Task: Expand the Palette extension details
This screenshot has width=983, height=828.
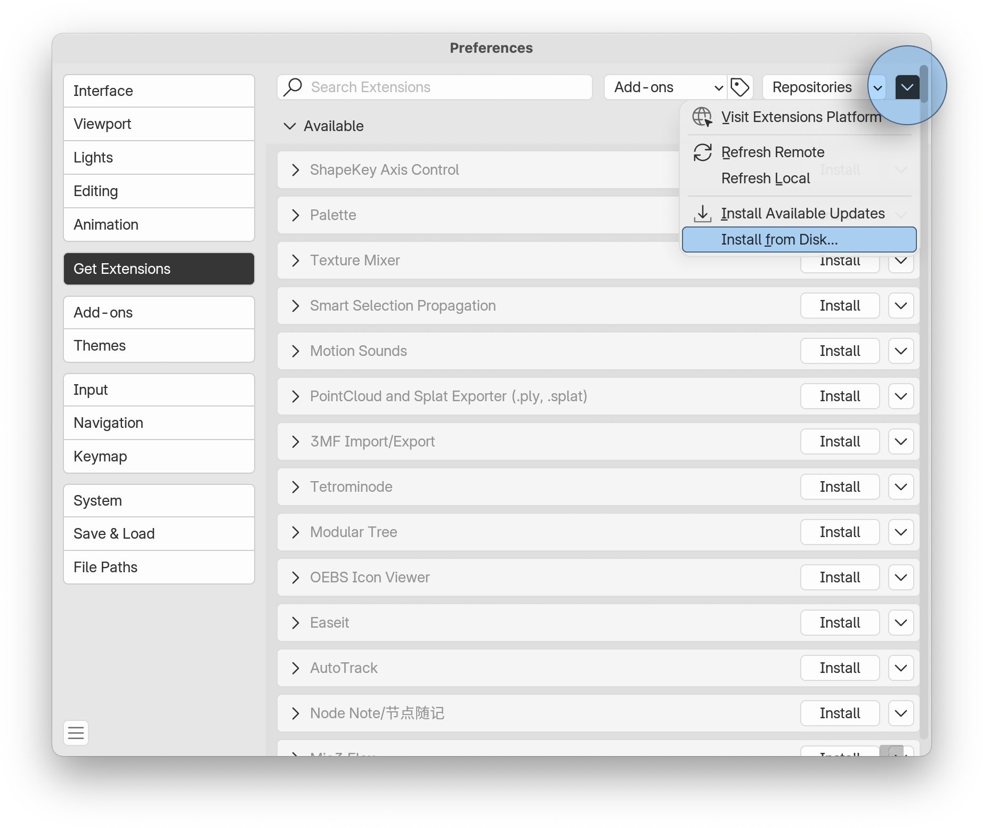Action: pyautogui.click(x=296, y=215)
